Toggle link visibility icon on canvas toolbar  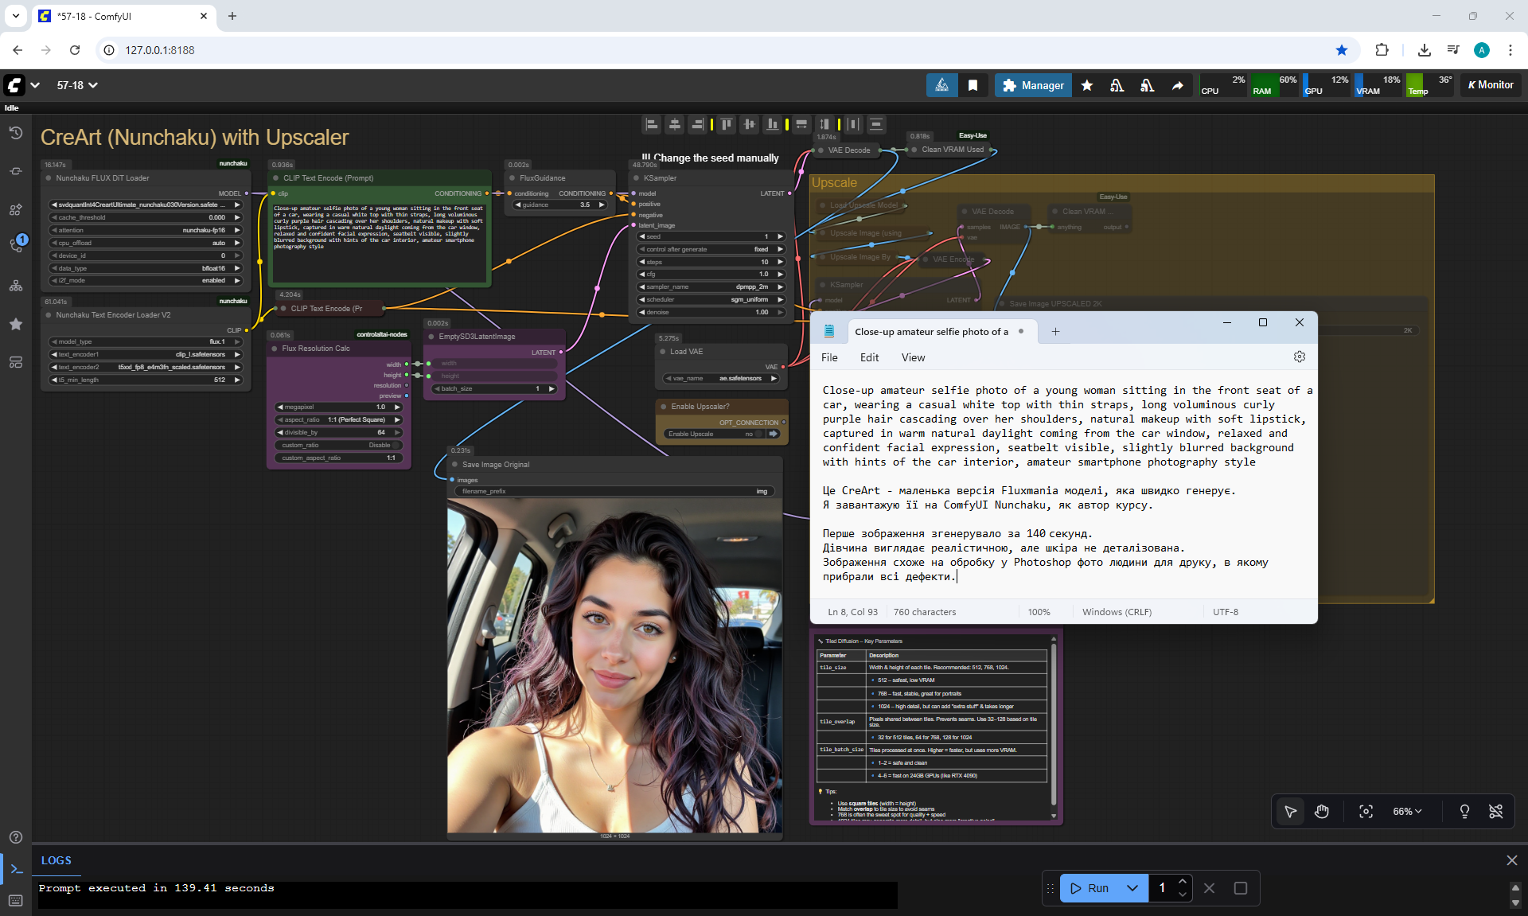1495,811
